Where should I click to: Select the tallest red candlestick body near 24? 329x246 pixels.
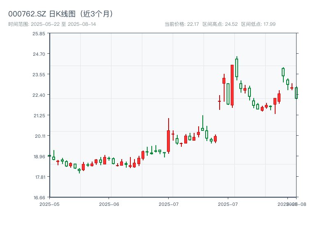pos(232,85)
